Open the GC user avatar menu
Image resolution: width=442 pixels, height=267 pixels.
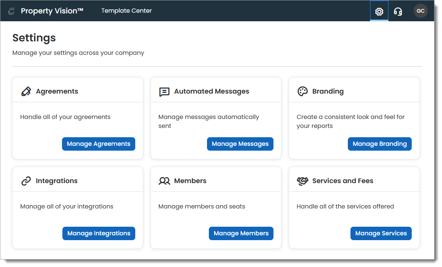click(x=420, y=11)
